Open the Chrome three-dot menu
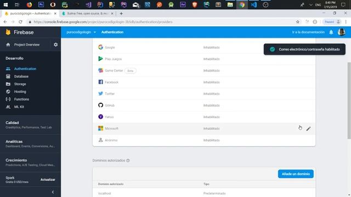This screenshot has width=351, height=197. click(346, 22)
